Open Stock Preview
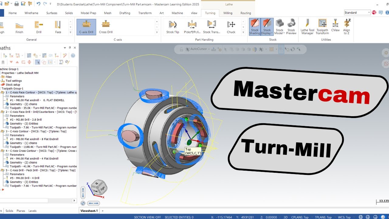389x219 pixels. [291, 27]
